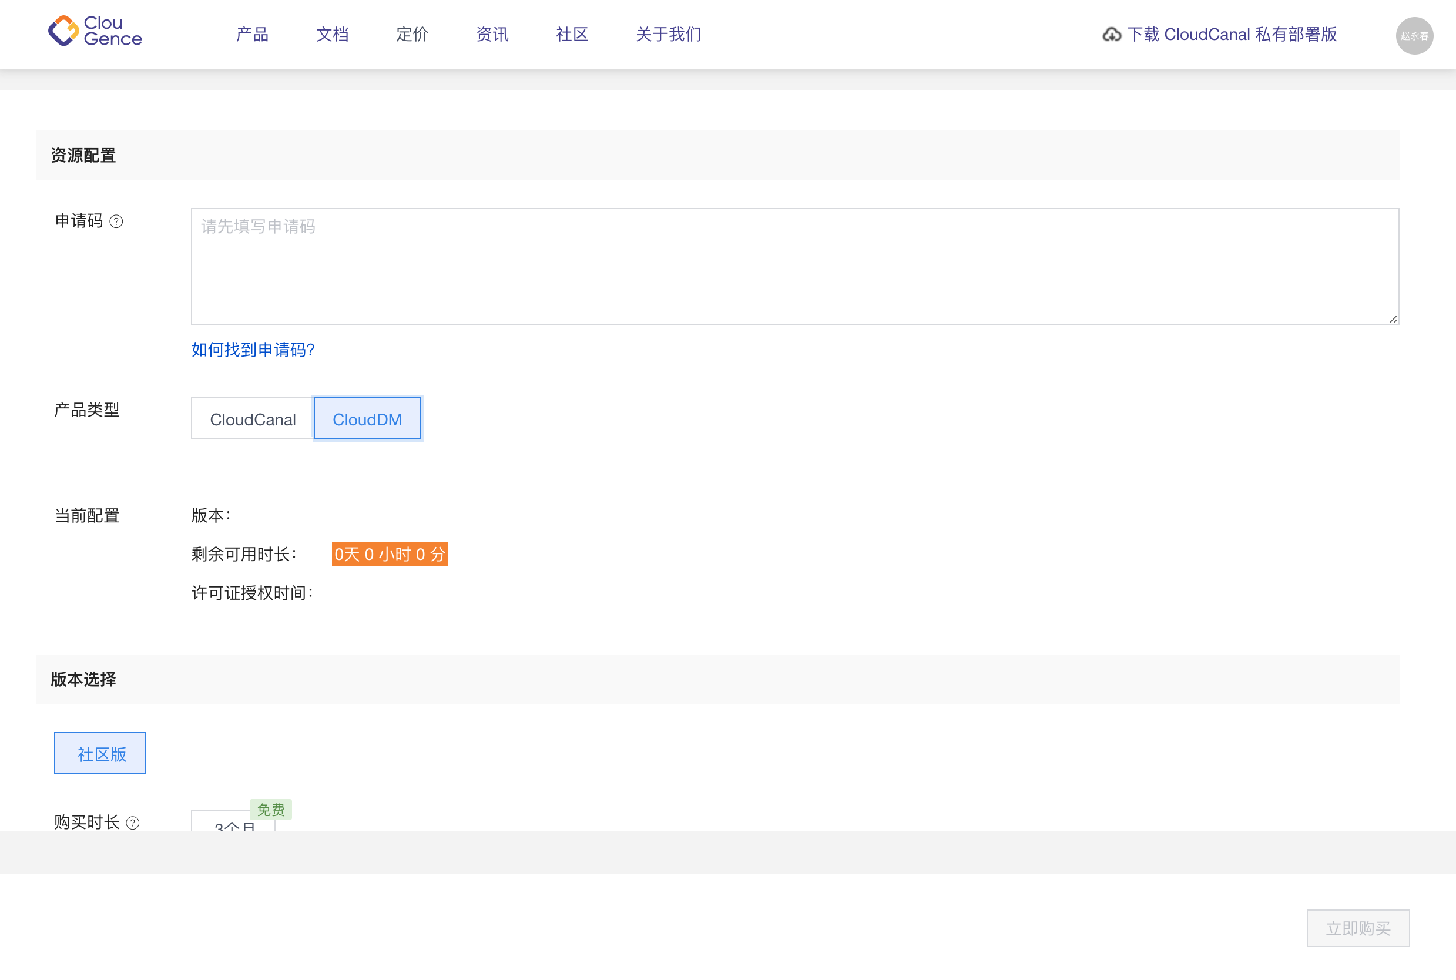Click inside the 申请码 text area
This screenshot has width=1456, height=980.
(x=794, y=266)
